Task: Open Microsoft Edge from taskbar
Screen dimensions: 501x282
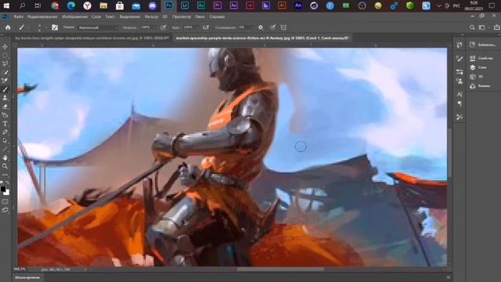Action: pyautogui.click(x=71, y=5)
